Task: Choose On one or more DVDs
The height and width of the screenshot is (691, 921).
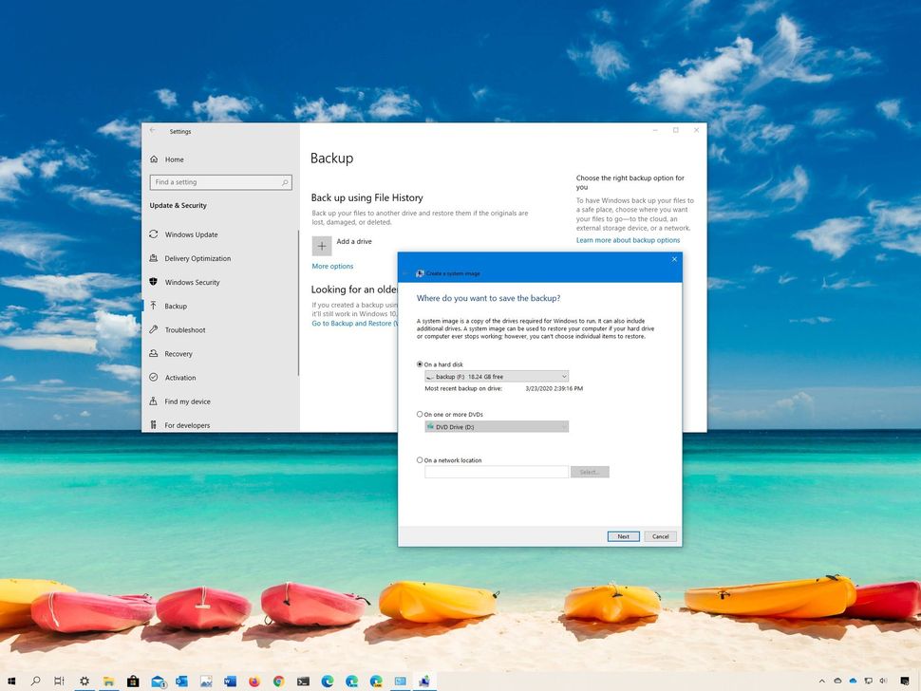Action: click(420, 414)
